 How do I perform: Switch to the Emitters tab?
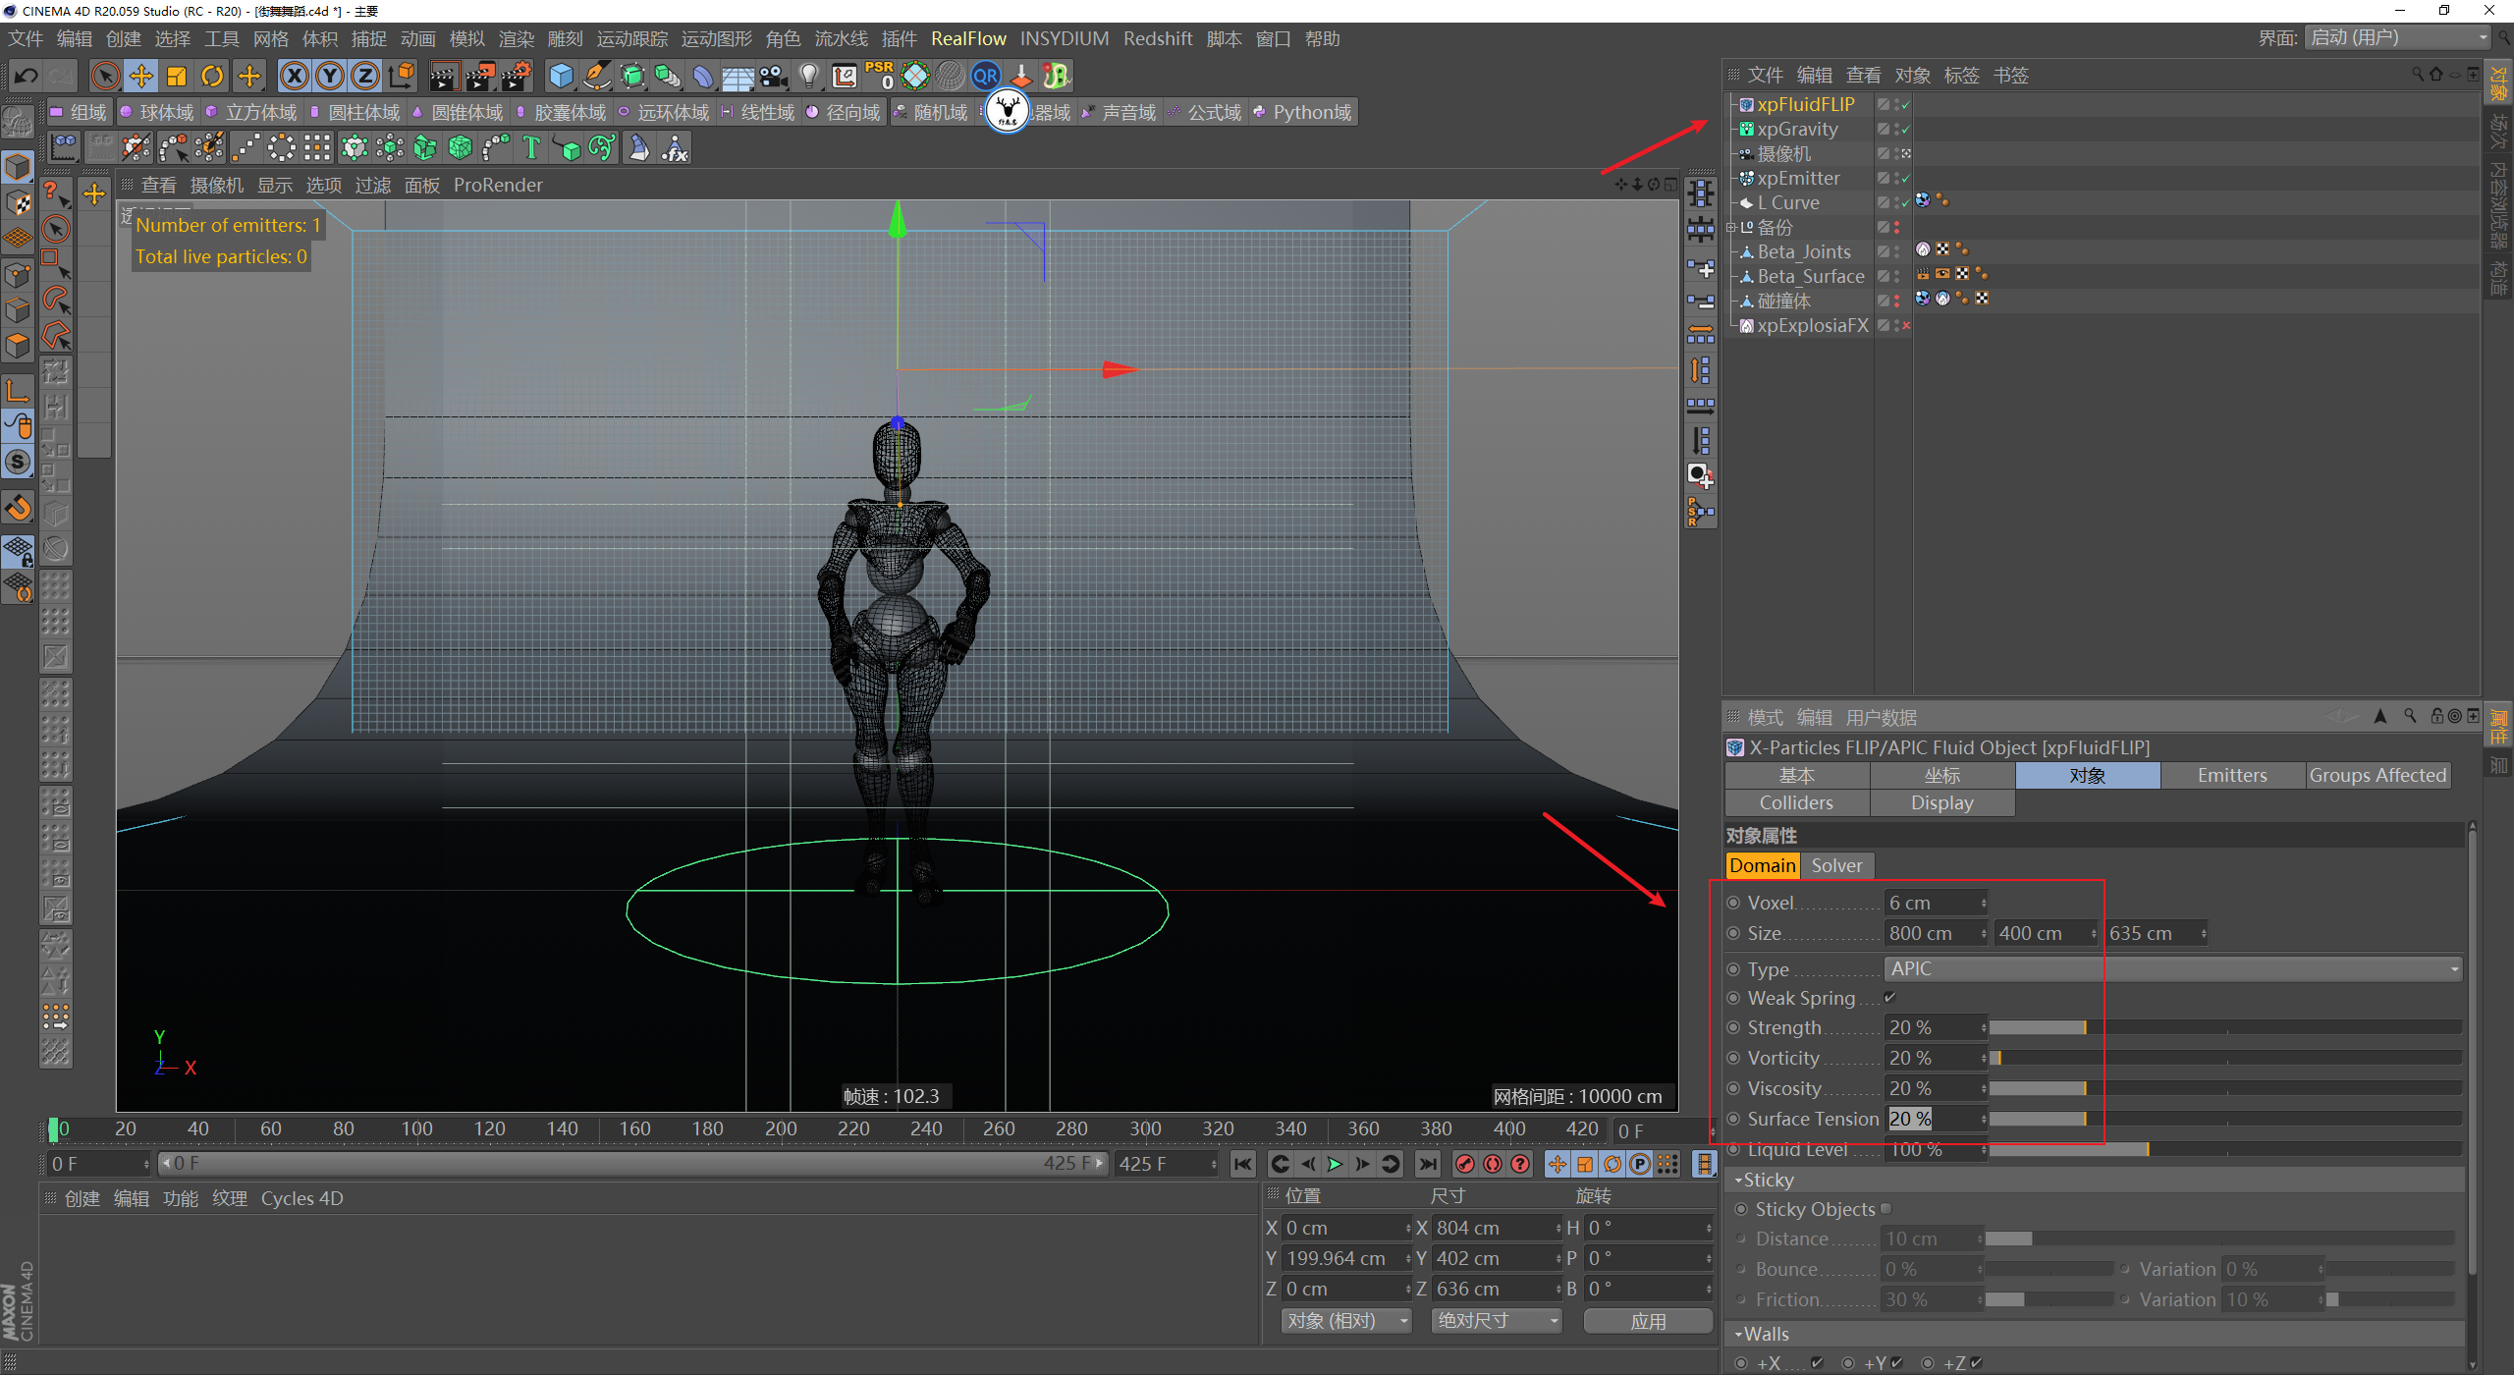[x=2231, y=775]
